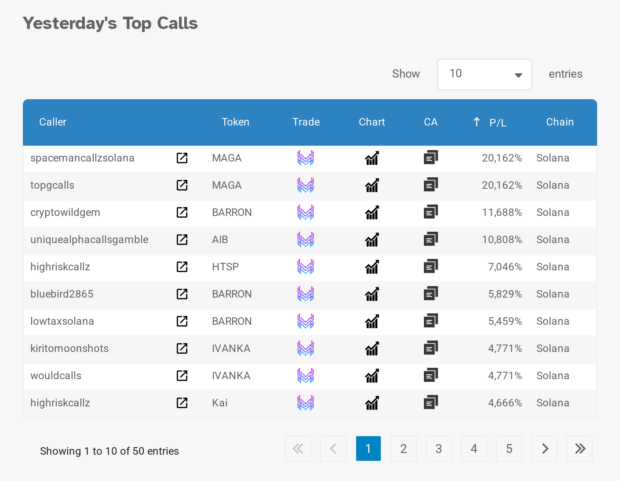Jump to next page arrow
Viewport: 620px width, 481px height.
(544, 449)
